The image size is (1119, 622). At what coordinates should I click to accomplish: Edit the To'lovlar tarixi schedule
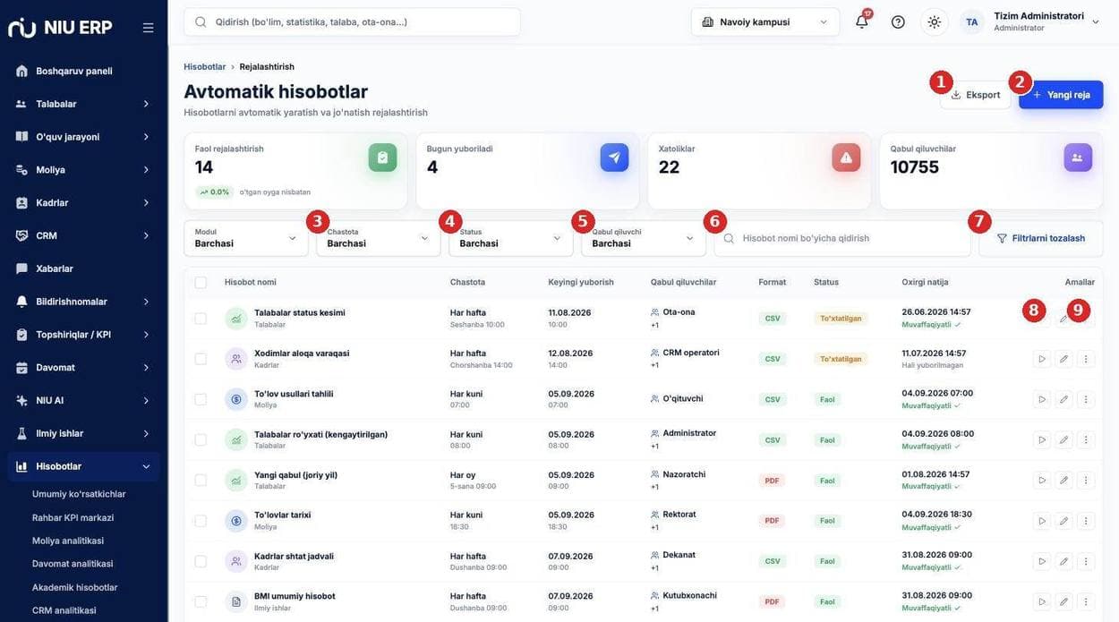point(1063,521)
